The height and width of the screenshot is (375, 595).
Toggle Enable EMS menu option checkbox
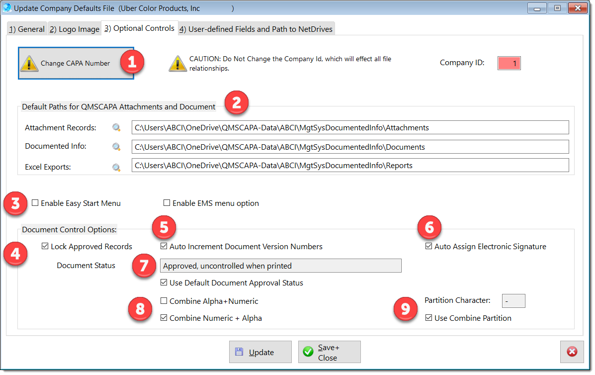click(x=167, y=203)
